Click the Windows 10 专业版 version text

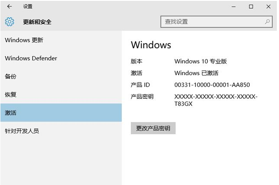pos(200,61)
